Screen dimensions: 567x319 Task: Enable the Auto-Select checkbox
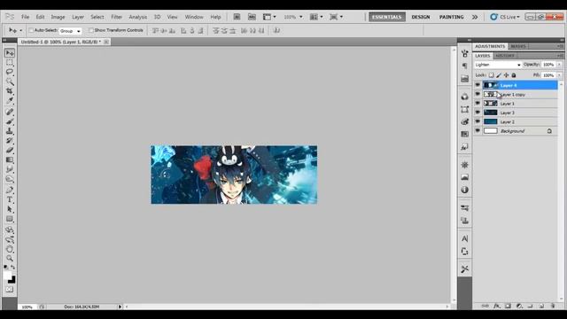click(x=31, y=30)
